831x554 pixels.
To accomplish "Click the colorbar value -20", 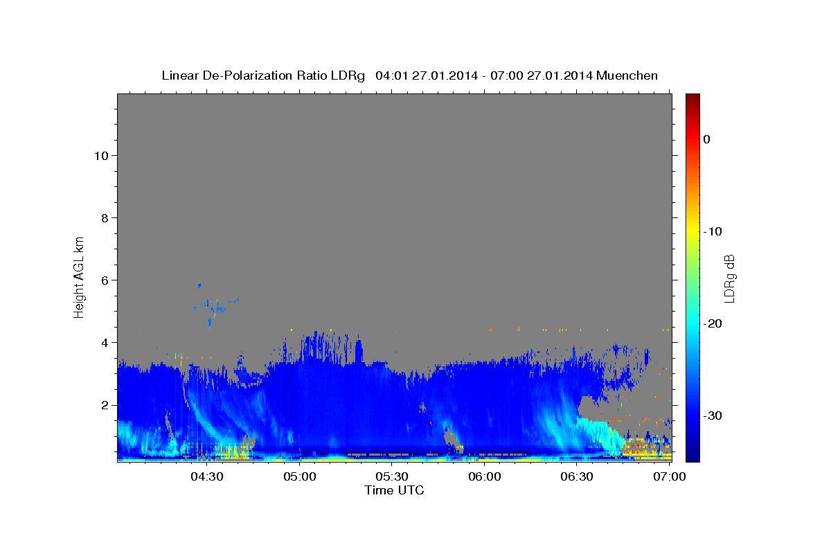I will 713,323.
